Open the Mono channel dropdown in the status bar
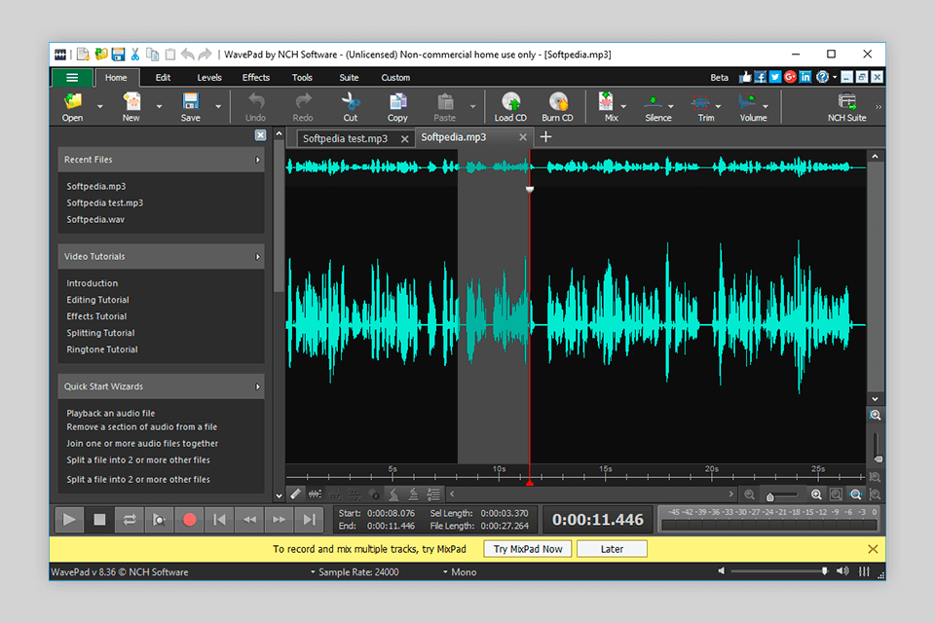The width and height of the screenshot is (935, 623). (459, 571)
